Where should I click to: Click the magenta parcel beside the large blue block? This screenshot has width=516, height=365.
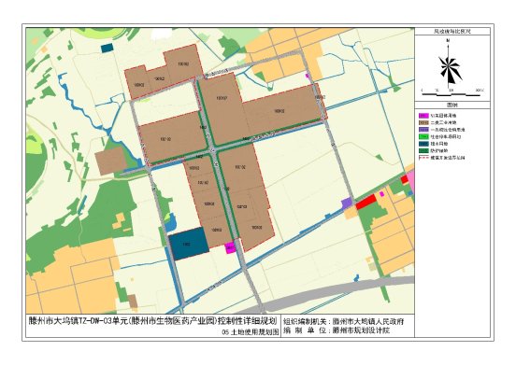point(231,247)
